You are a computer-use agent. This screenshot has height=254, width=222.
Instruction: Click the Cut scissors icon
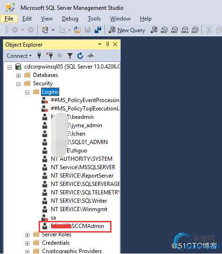pos(208,30)
